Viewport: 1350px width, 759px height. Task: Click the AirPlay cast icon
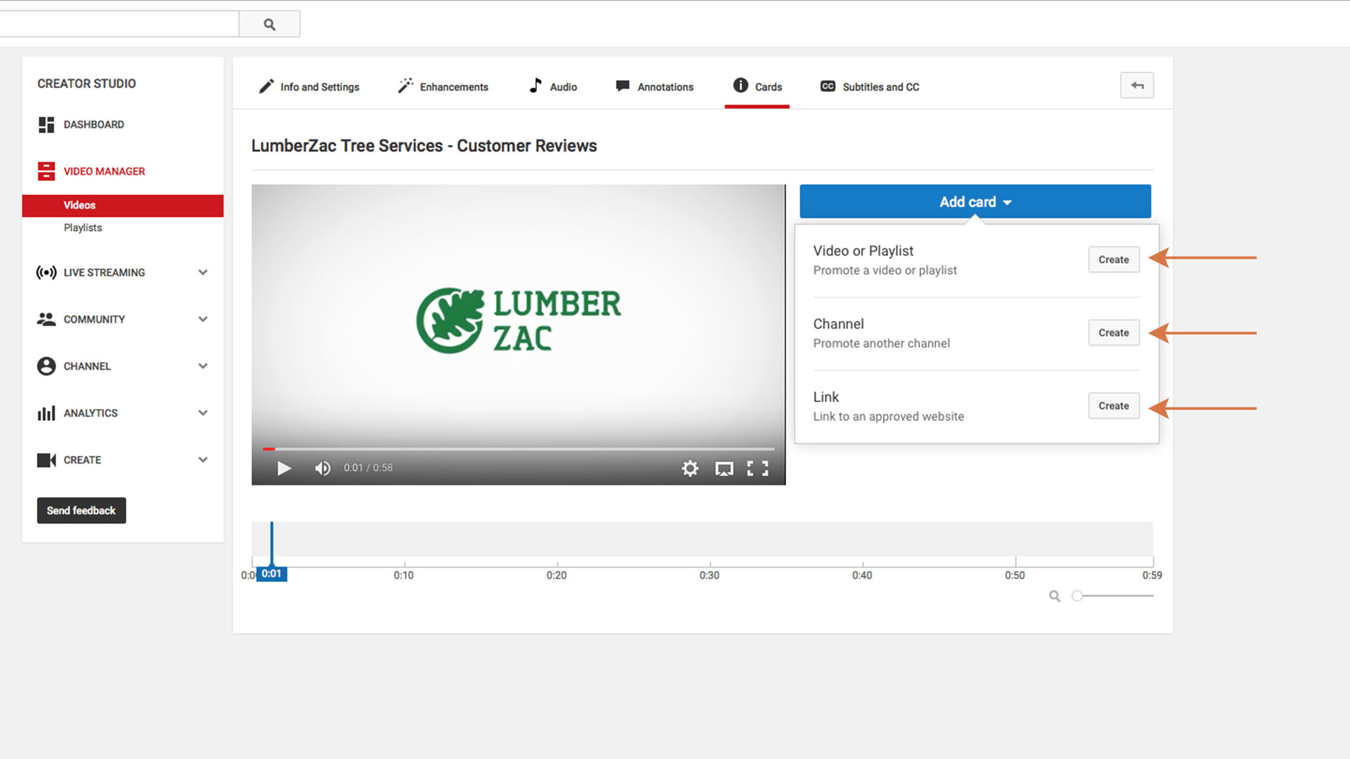pyautogui.click(x=724, y=468)
